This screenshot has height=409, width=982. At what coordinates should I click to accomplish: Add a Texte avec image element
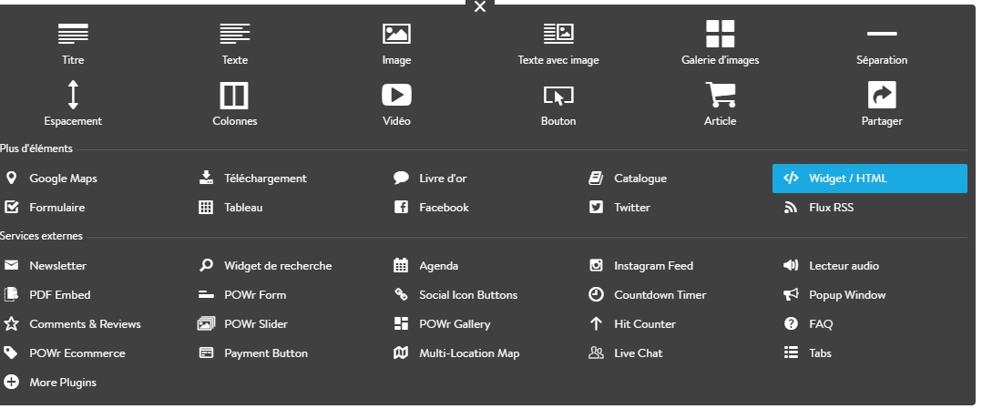(558, 43)
